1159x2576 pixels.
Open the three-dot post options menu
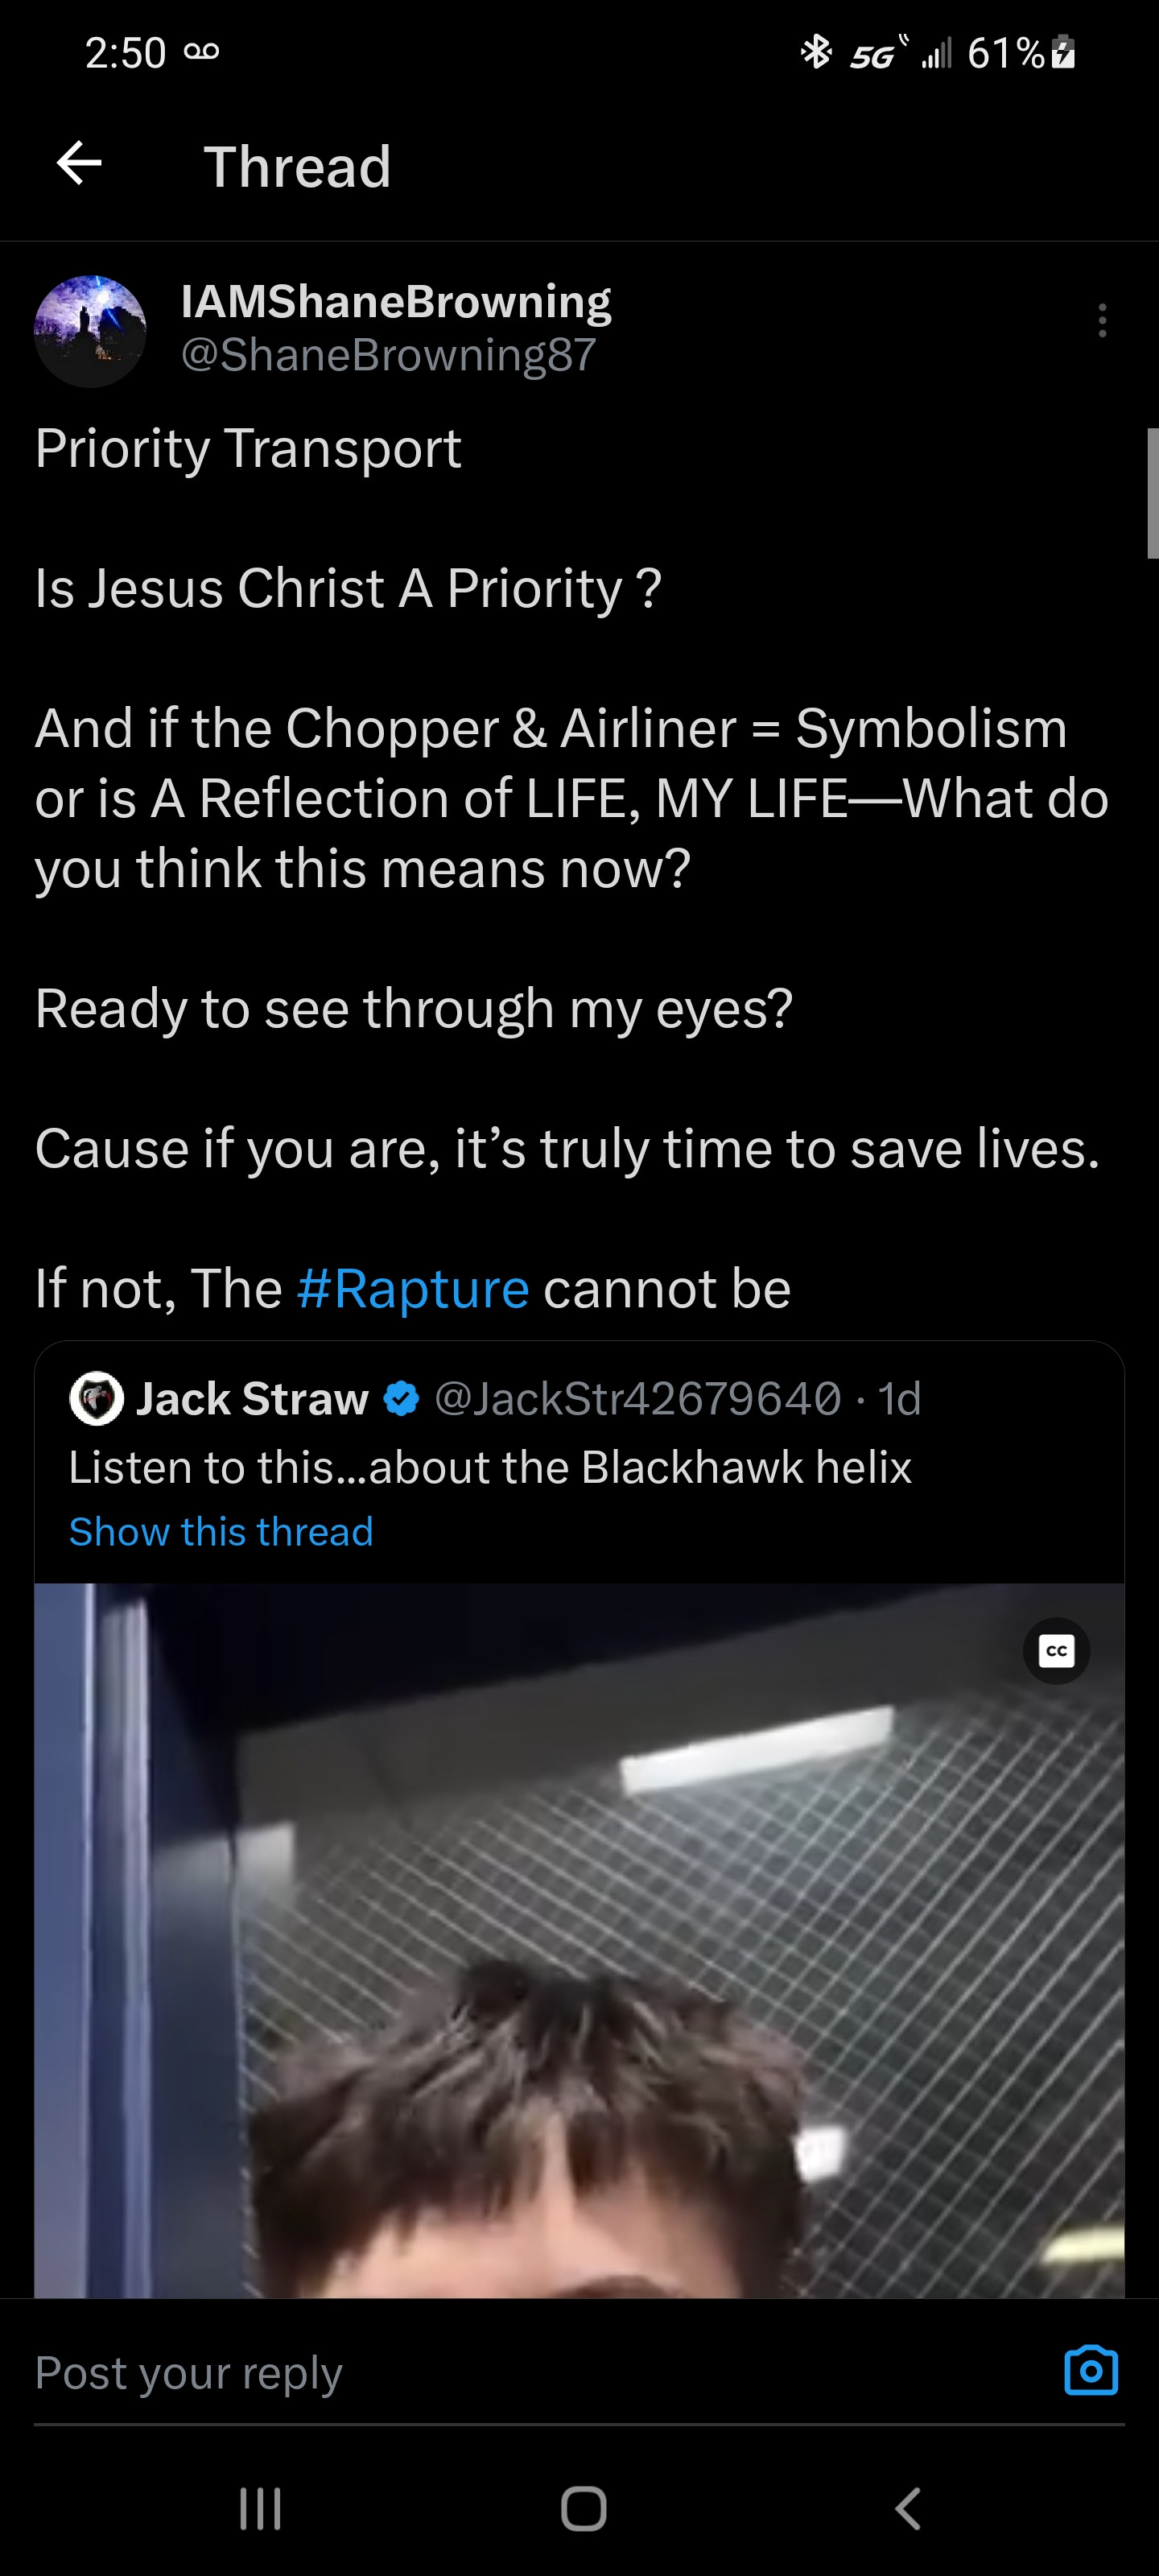pos(1102,321)
